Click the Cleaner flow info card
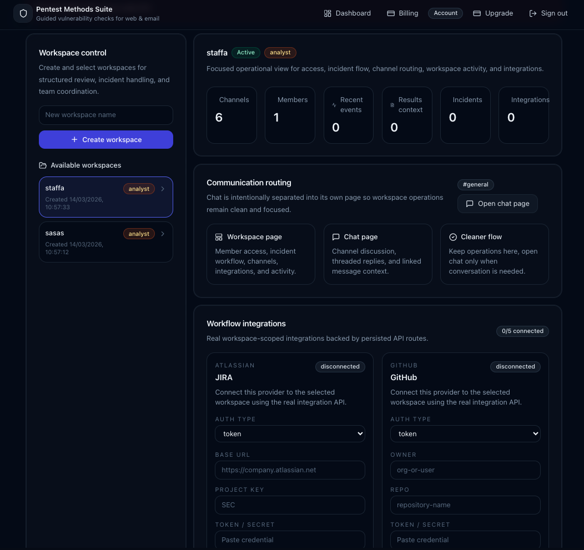584x550 pixels. [494, 254]
